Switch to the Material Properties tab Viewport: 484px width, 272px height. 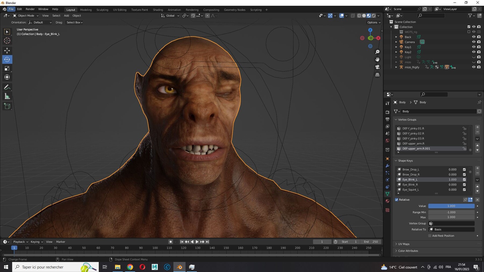(x=387, y=201)
